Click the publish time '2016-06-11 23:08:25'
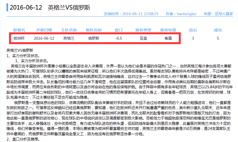Viewport: 238px width, 142px height. [x=140, y=14]
